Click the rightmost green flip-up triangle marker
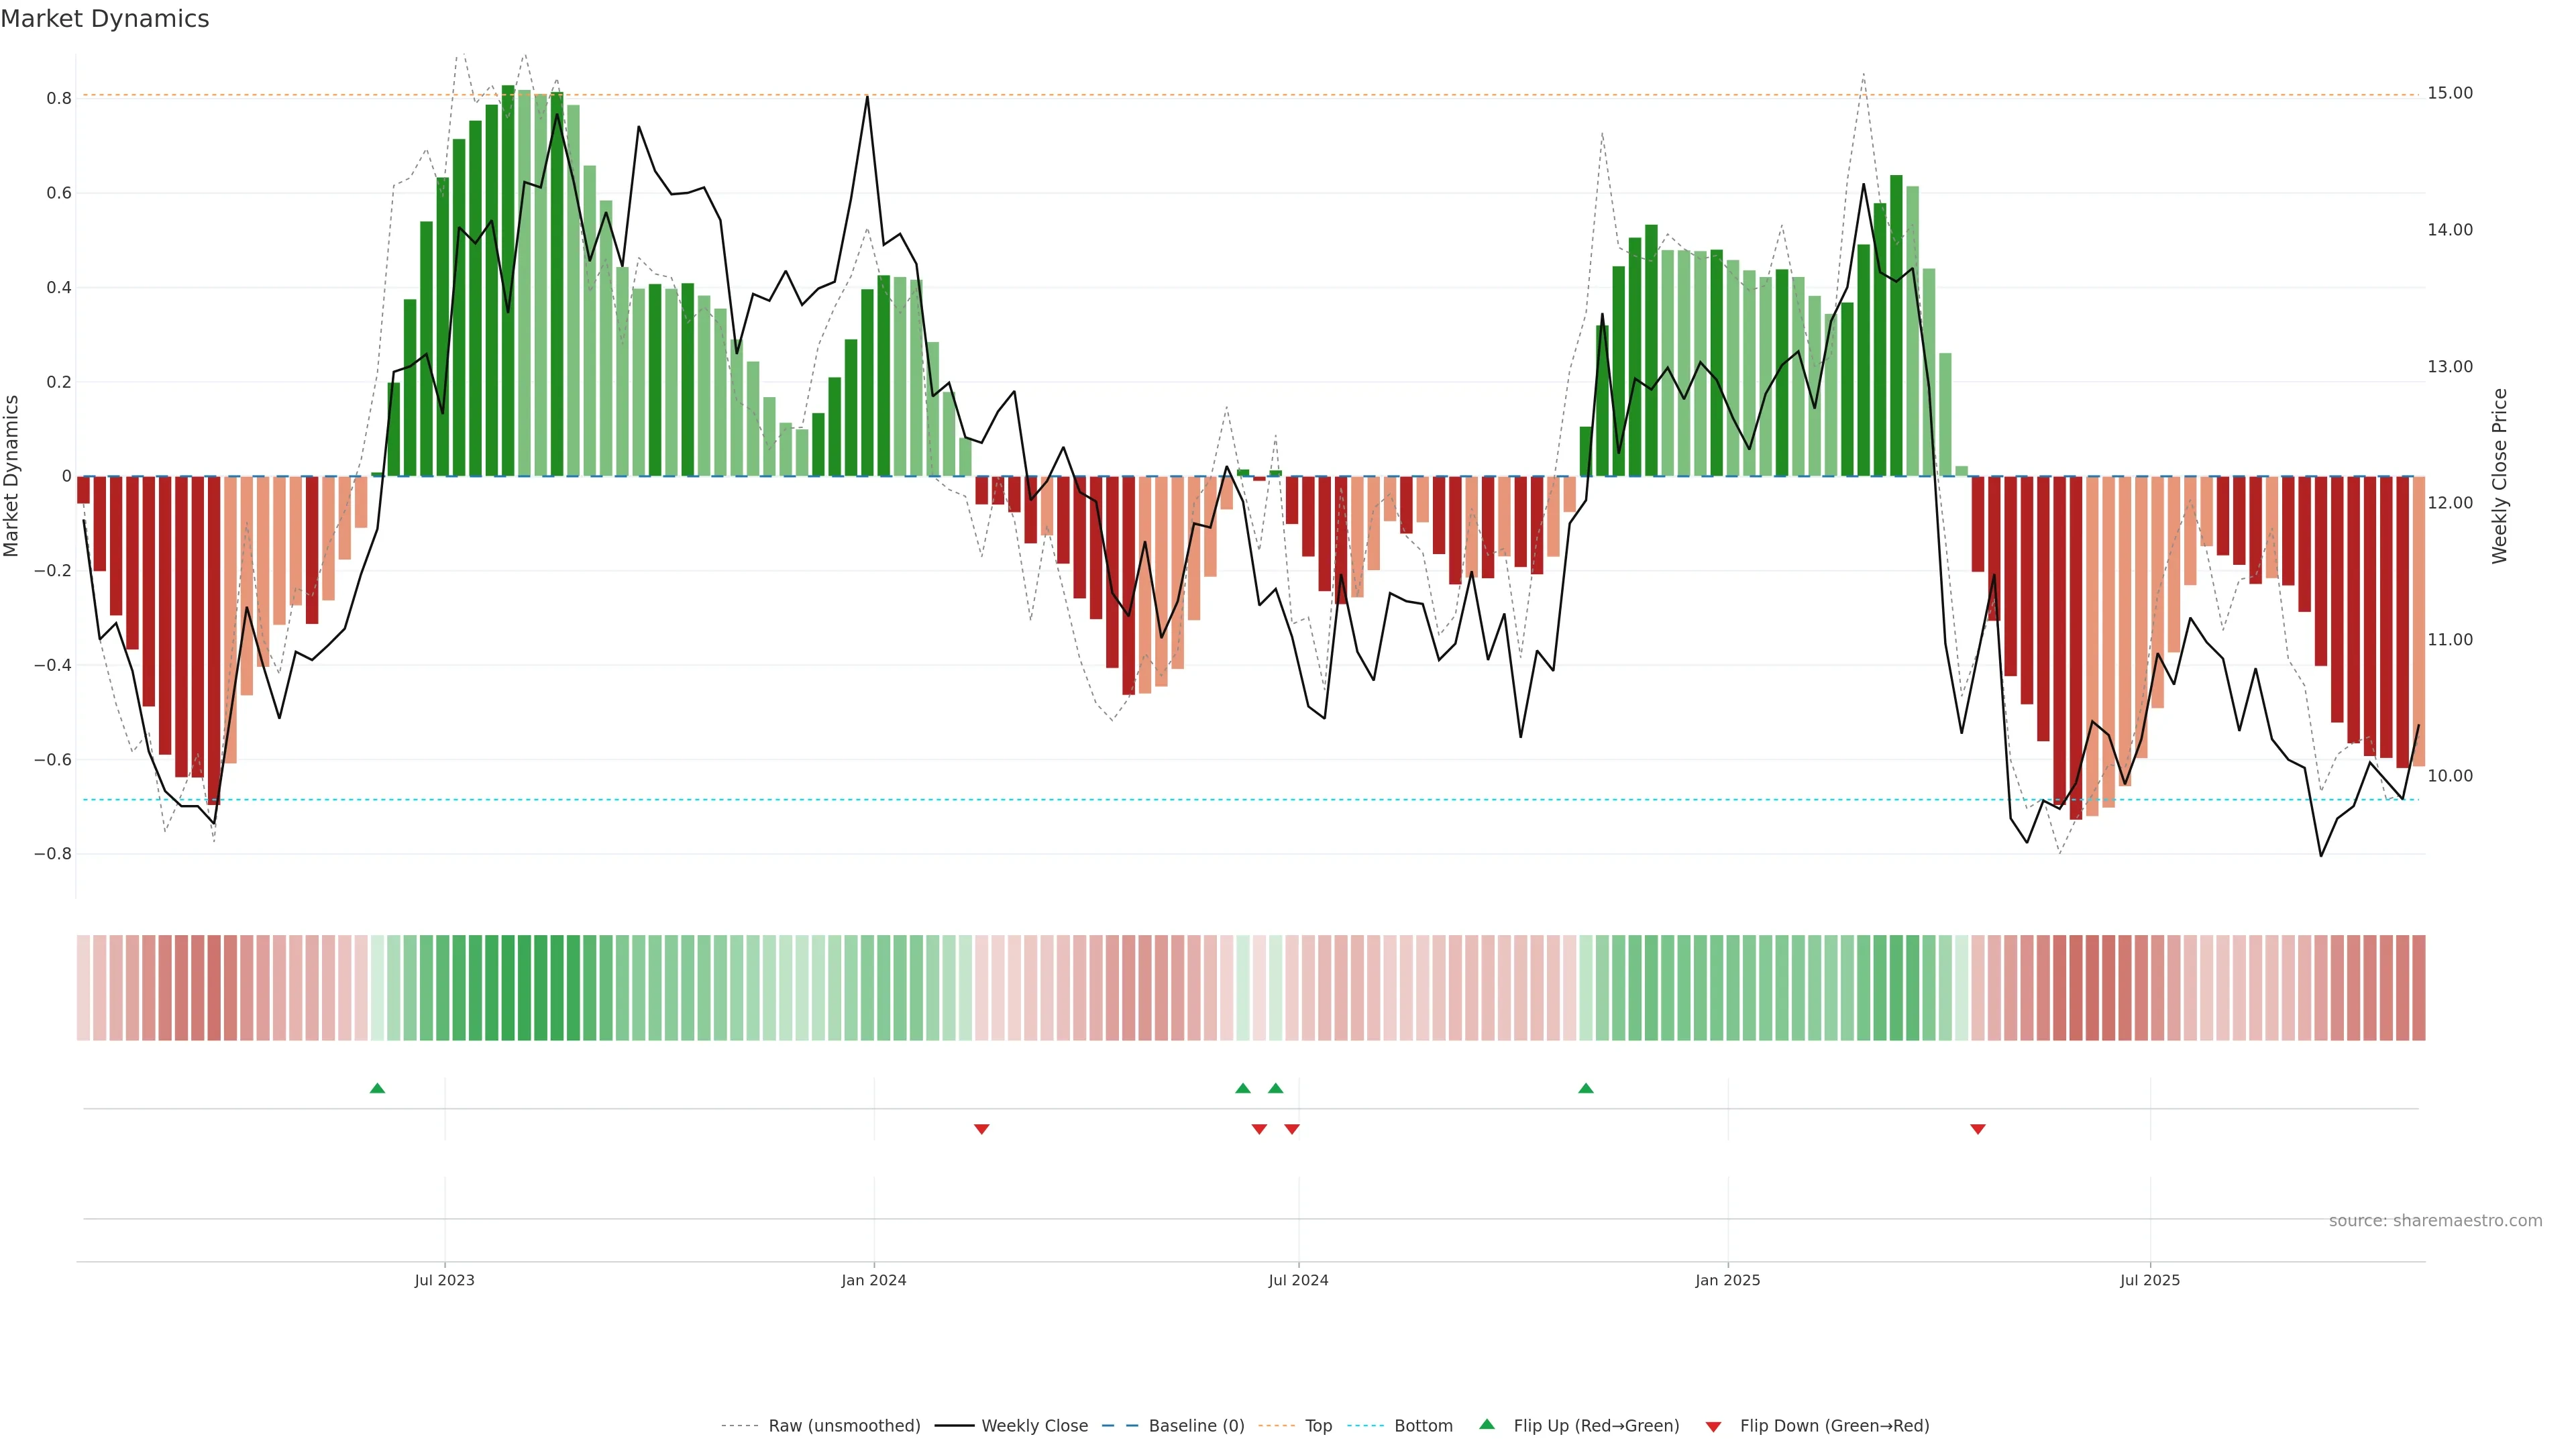The height and width of the screenshot is (1449, 2576). point(1585,1088)
